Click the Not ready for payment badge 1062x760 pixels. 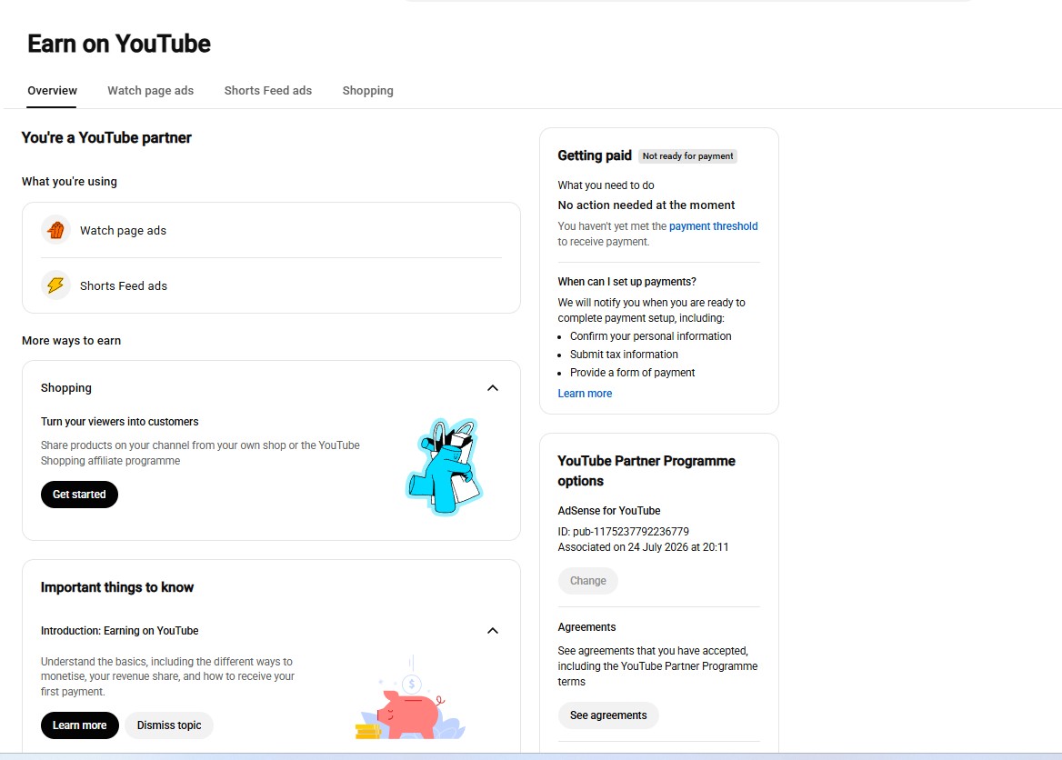(687, 155)
